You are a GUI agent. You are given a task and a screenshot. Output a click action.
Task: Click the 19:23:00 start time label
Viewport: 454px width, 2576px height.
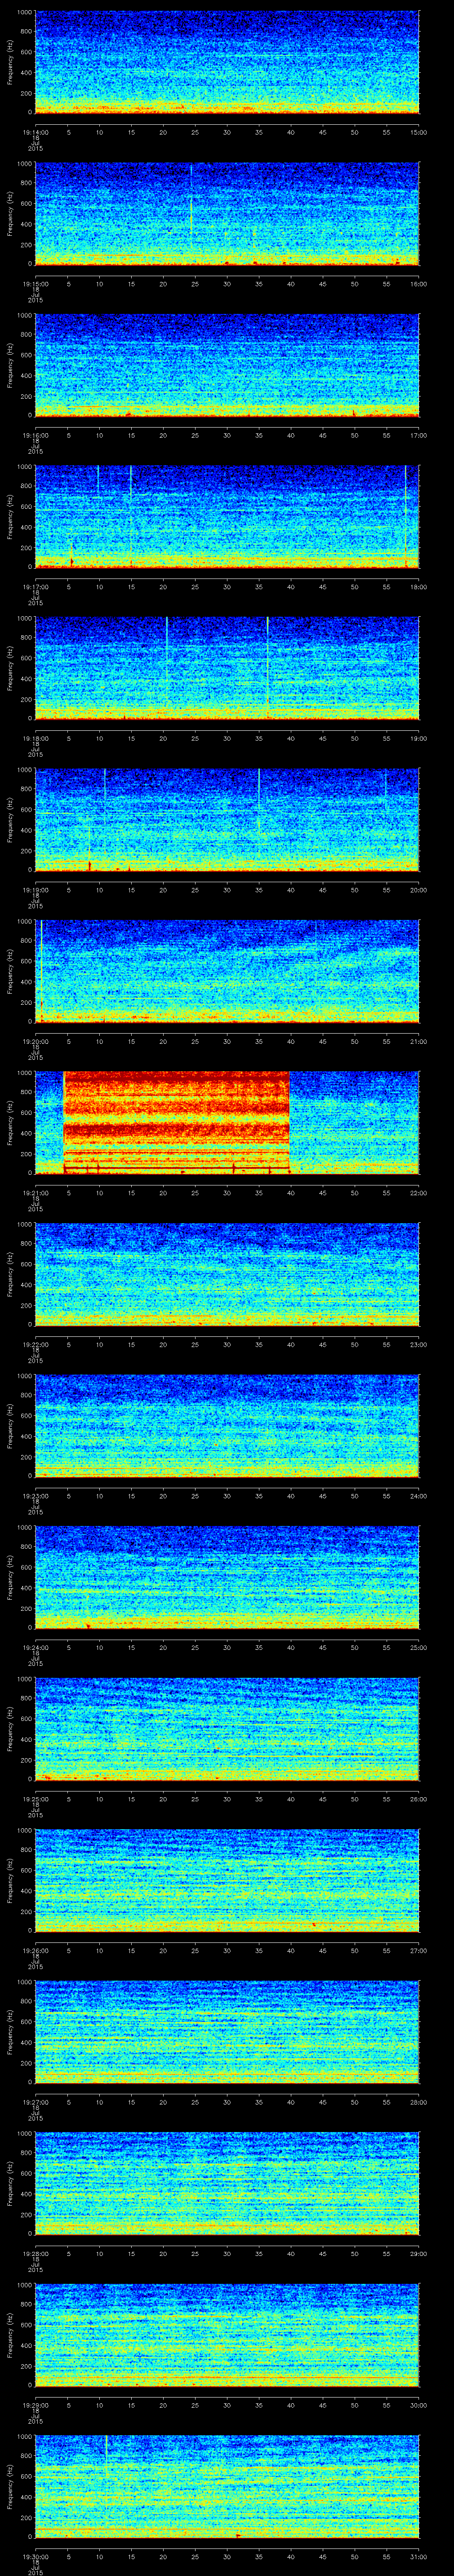(x=35, y=1495)
